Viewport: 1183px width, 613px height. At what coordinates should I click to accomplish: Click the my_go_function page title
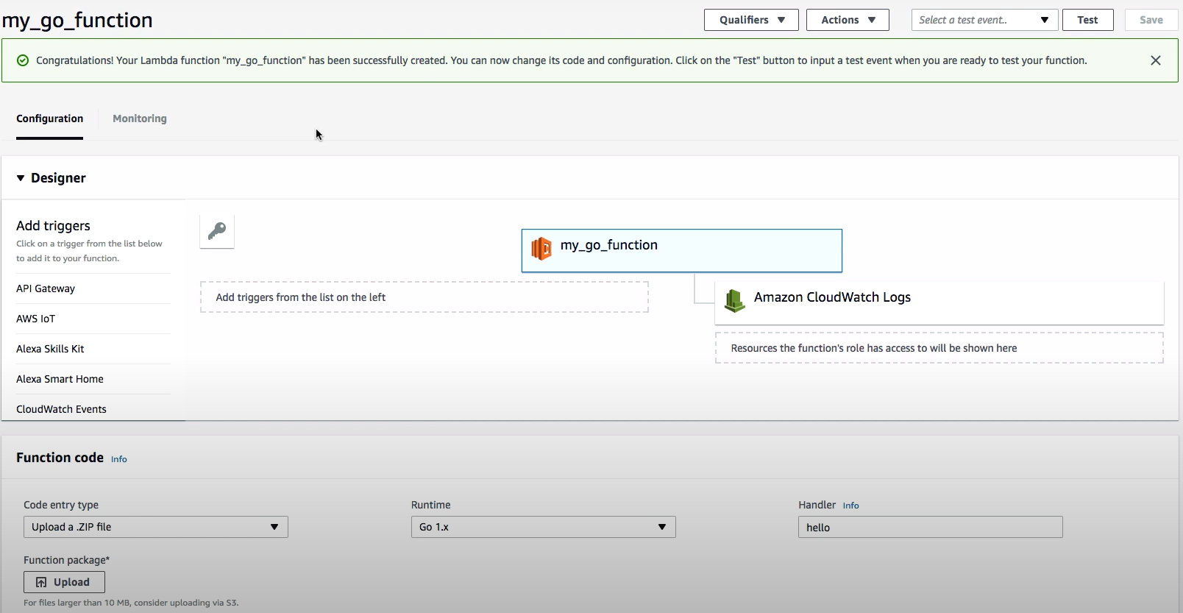pyautogui.click(x=77, y=20)
